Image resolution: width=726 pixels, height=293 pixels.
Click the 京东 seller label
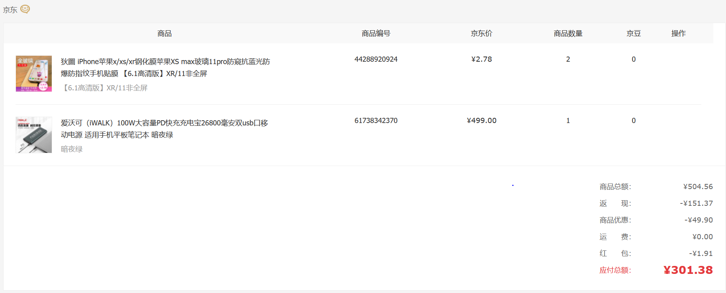pos(10,10)
